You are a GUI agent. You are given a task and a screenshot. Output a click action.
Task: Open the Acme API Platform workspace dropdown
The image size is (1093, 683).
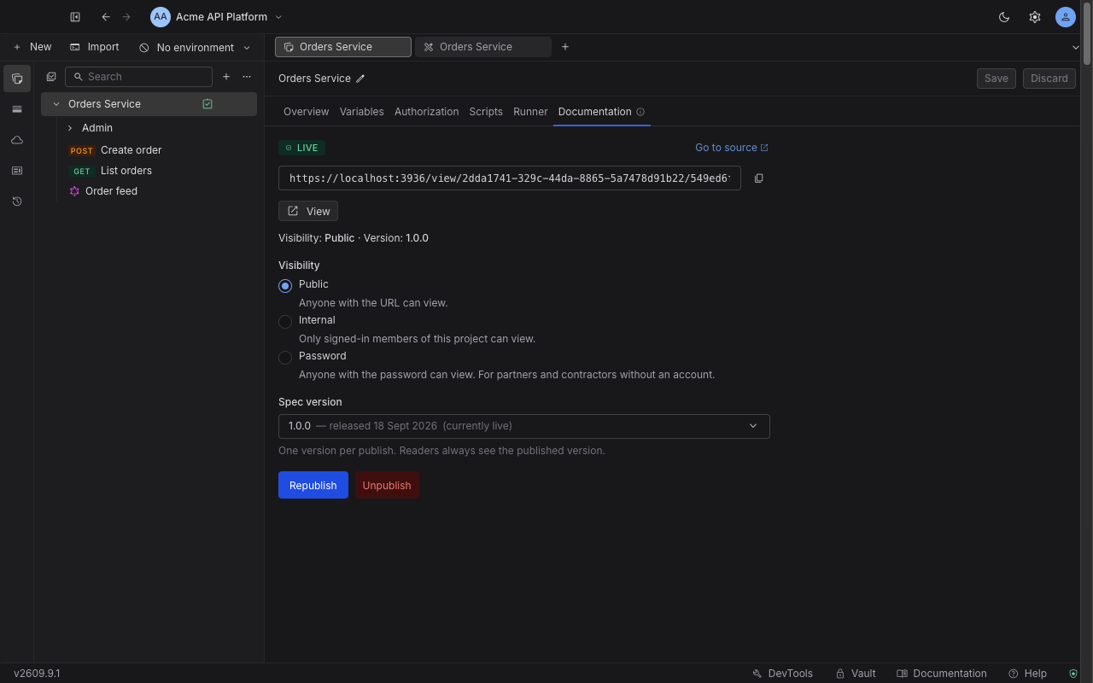click(x=217, y=17)
